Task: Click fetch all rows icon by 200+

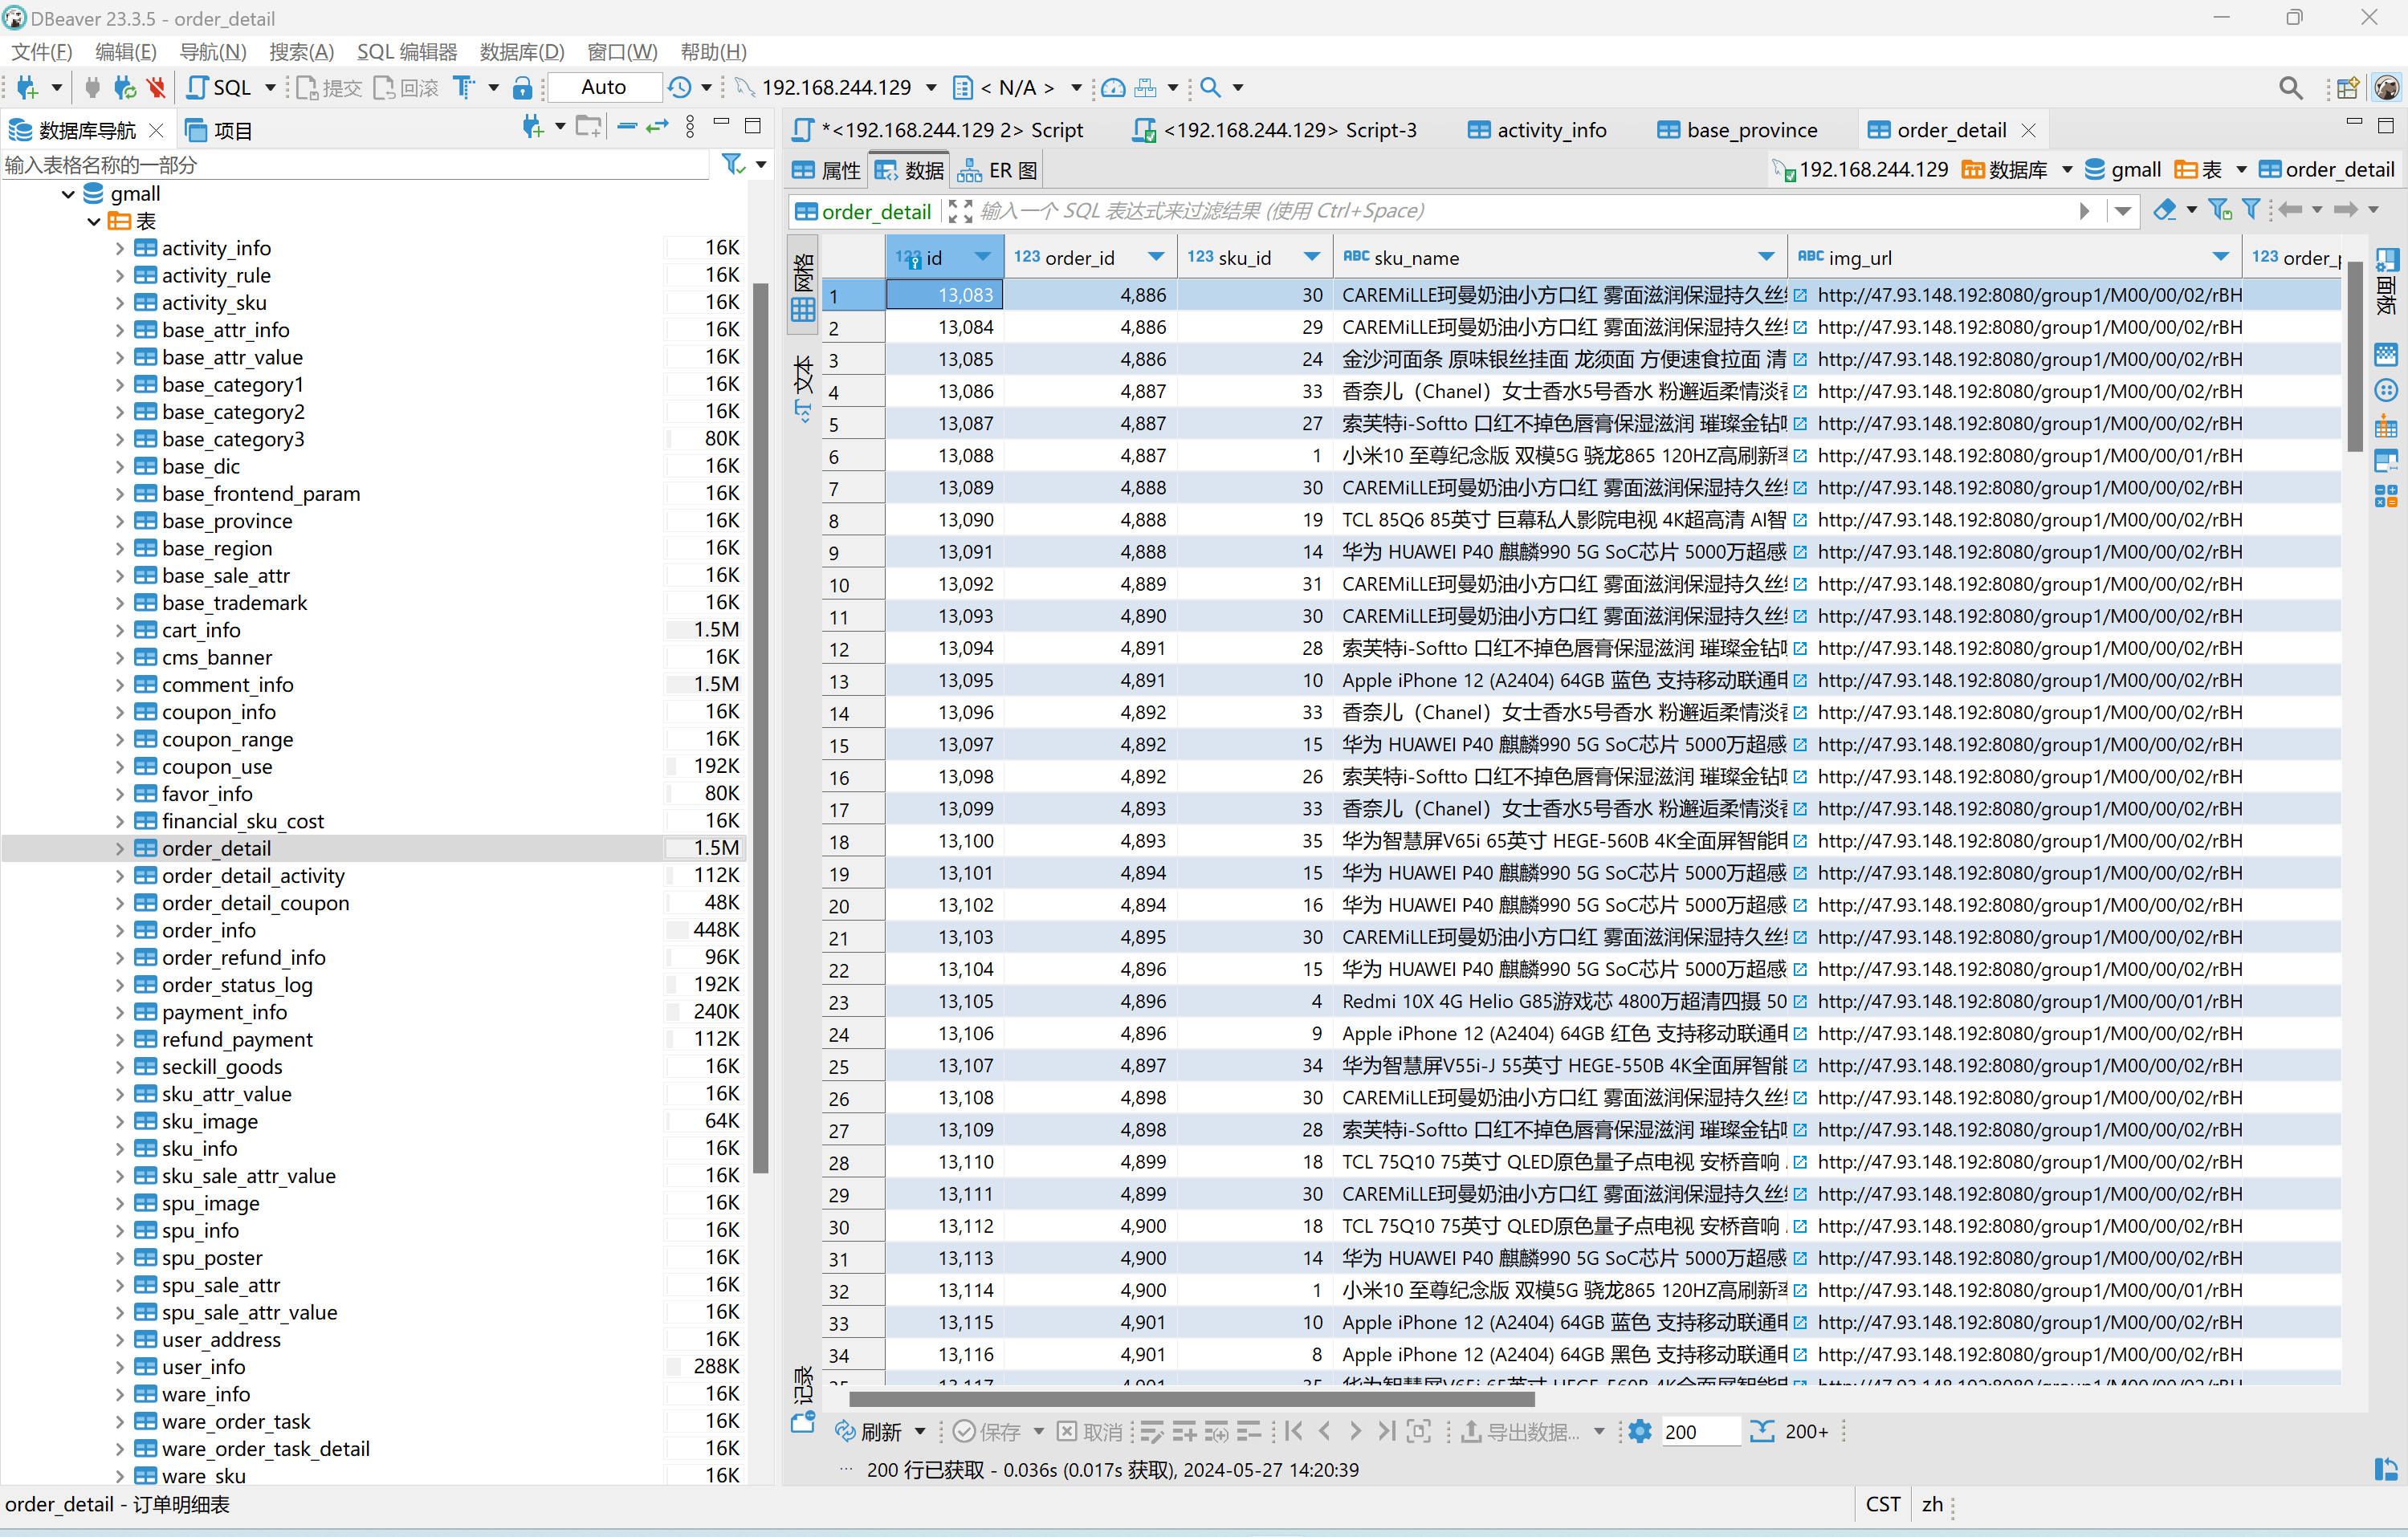Action: [x=1760, y=1431]
